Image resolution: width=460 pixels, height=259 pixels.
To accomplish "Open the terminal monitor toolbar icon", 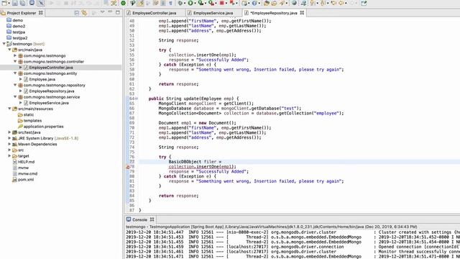I will [32, 3].
